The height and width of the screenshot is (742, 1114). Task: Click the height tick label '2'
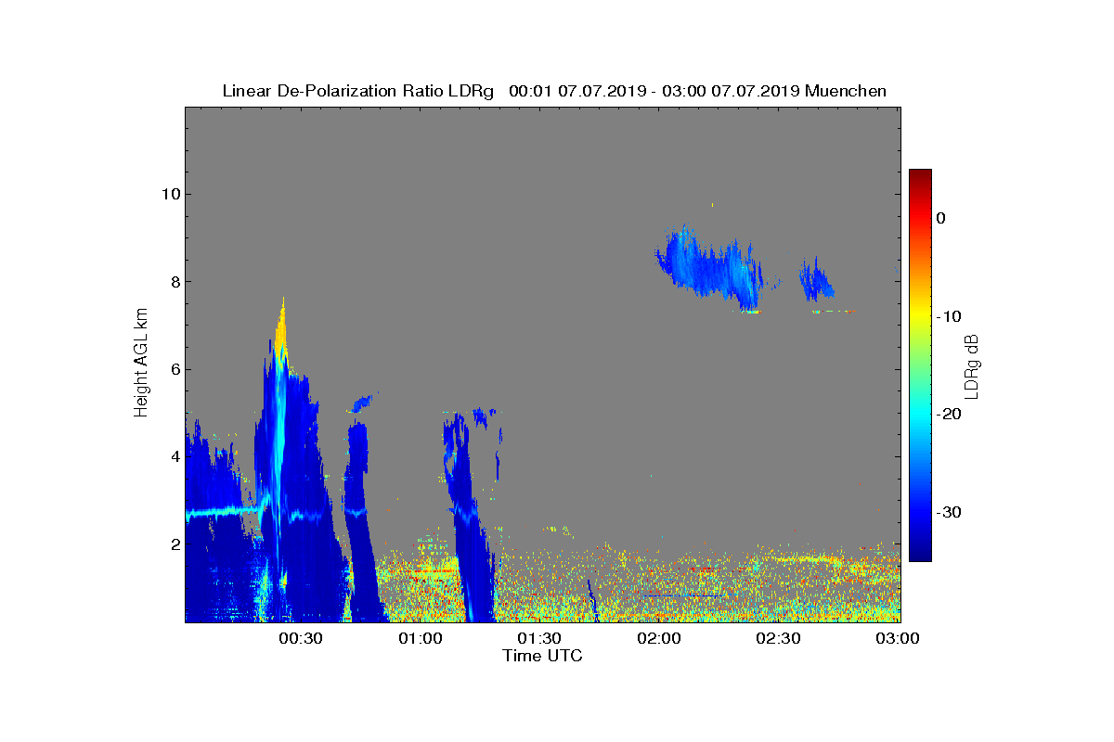point(175,544)
